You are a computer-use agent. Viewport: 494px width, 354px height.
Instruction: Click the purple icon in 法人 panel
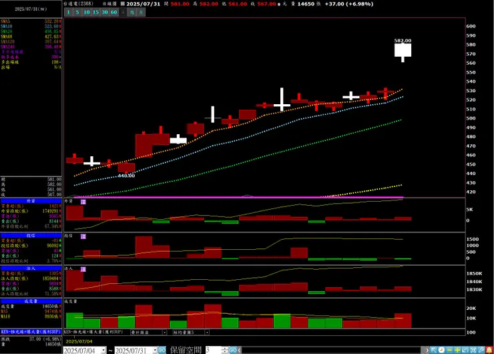83,269
